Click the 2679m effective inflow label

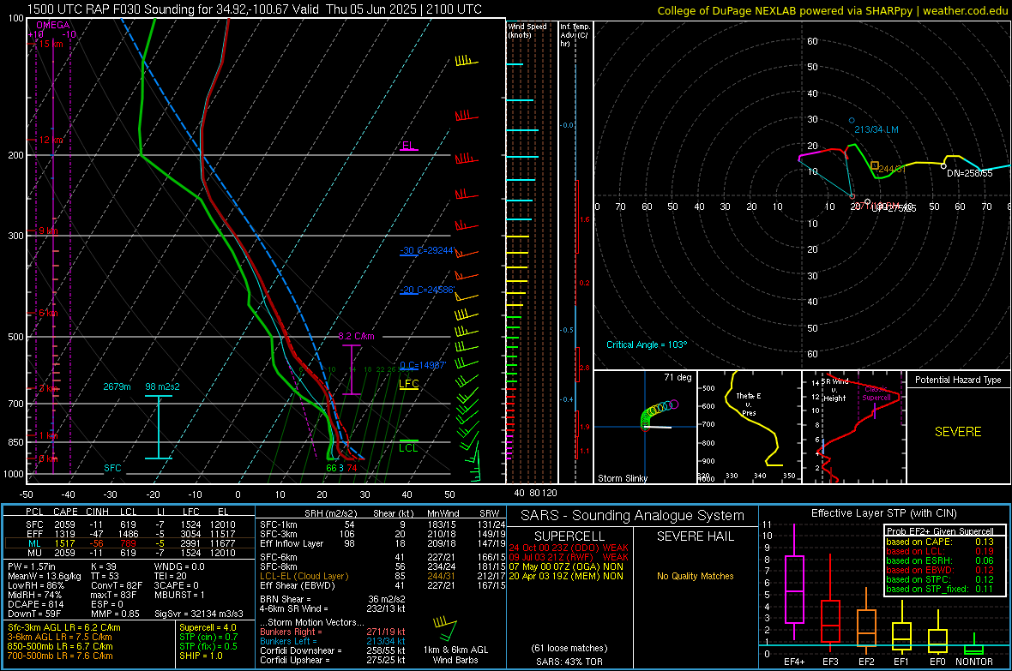tap(117, 386)
